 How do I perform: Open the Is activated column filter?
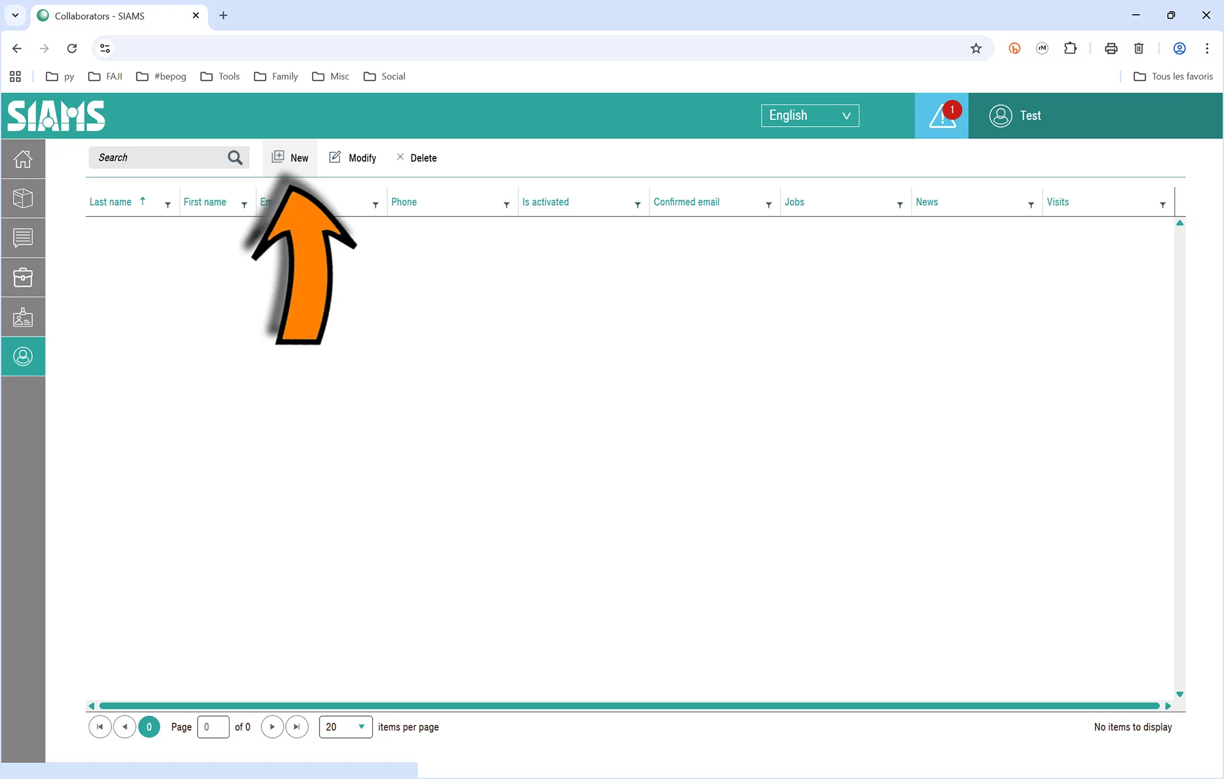[x=638, y=205]
